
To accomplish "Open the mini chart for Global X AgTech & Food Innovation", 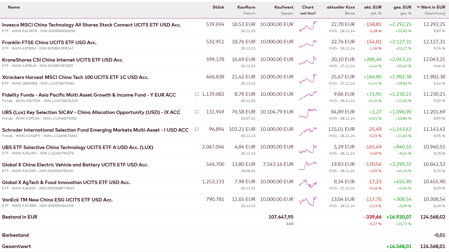I will [x=308, y=184].
